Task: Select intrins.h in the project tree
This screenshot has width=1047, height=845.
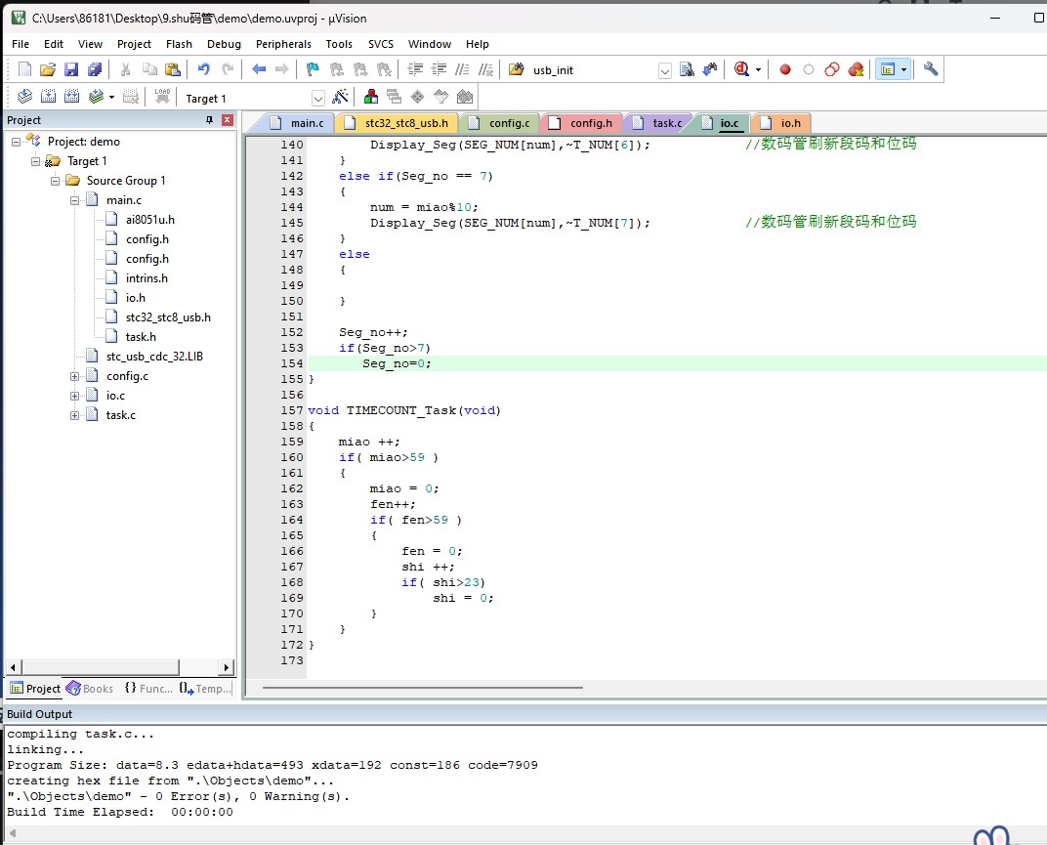Action: [147, 278]
